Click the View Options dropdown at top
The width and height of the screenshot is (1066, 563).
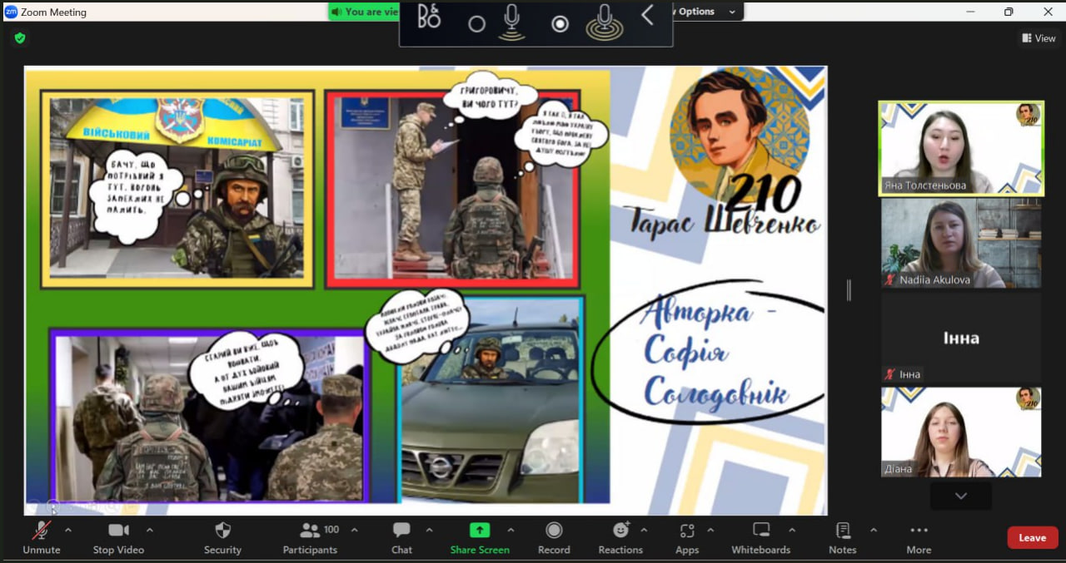(706, 12)
